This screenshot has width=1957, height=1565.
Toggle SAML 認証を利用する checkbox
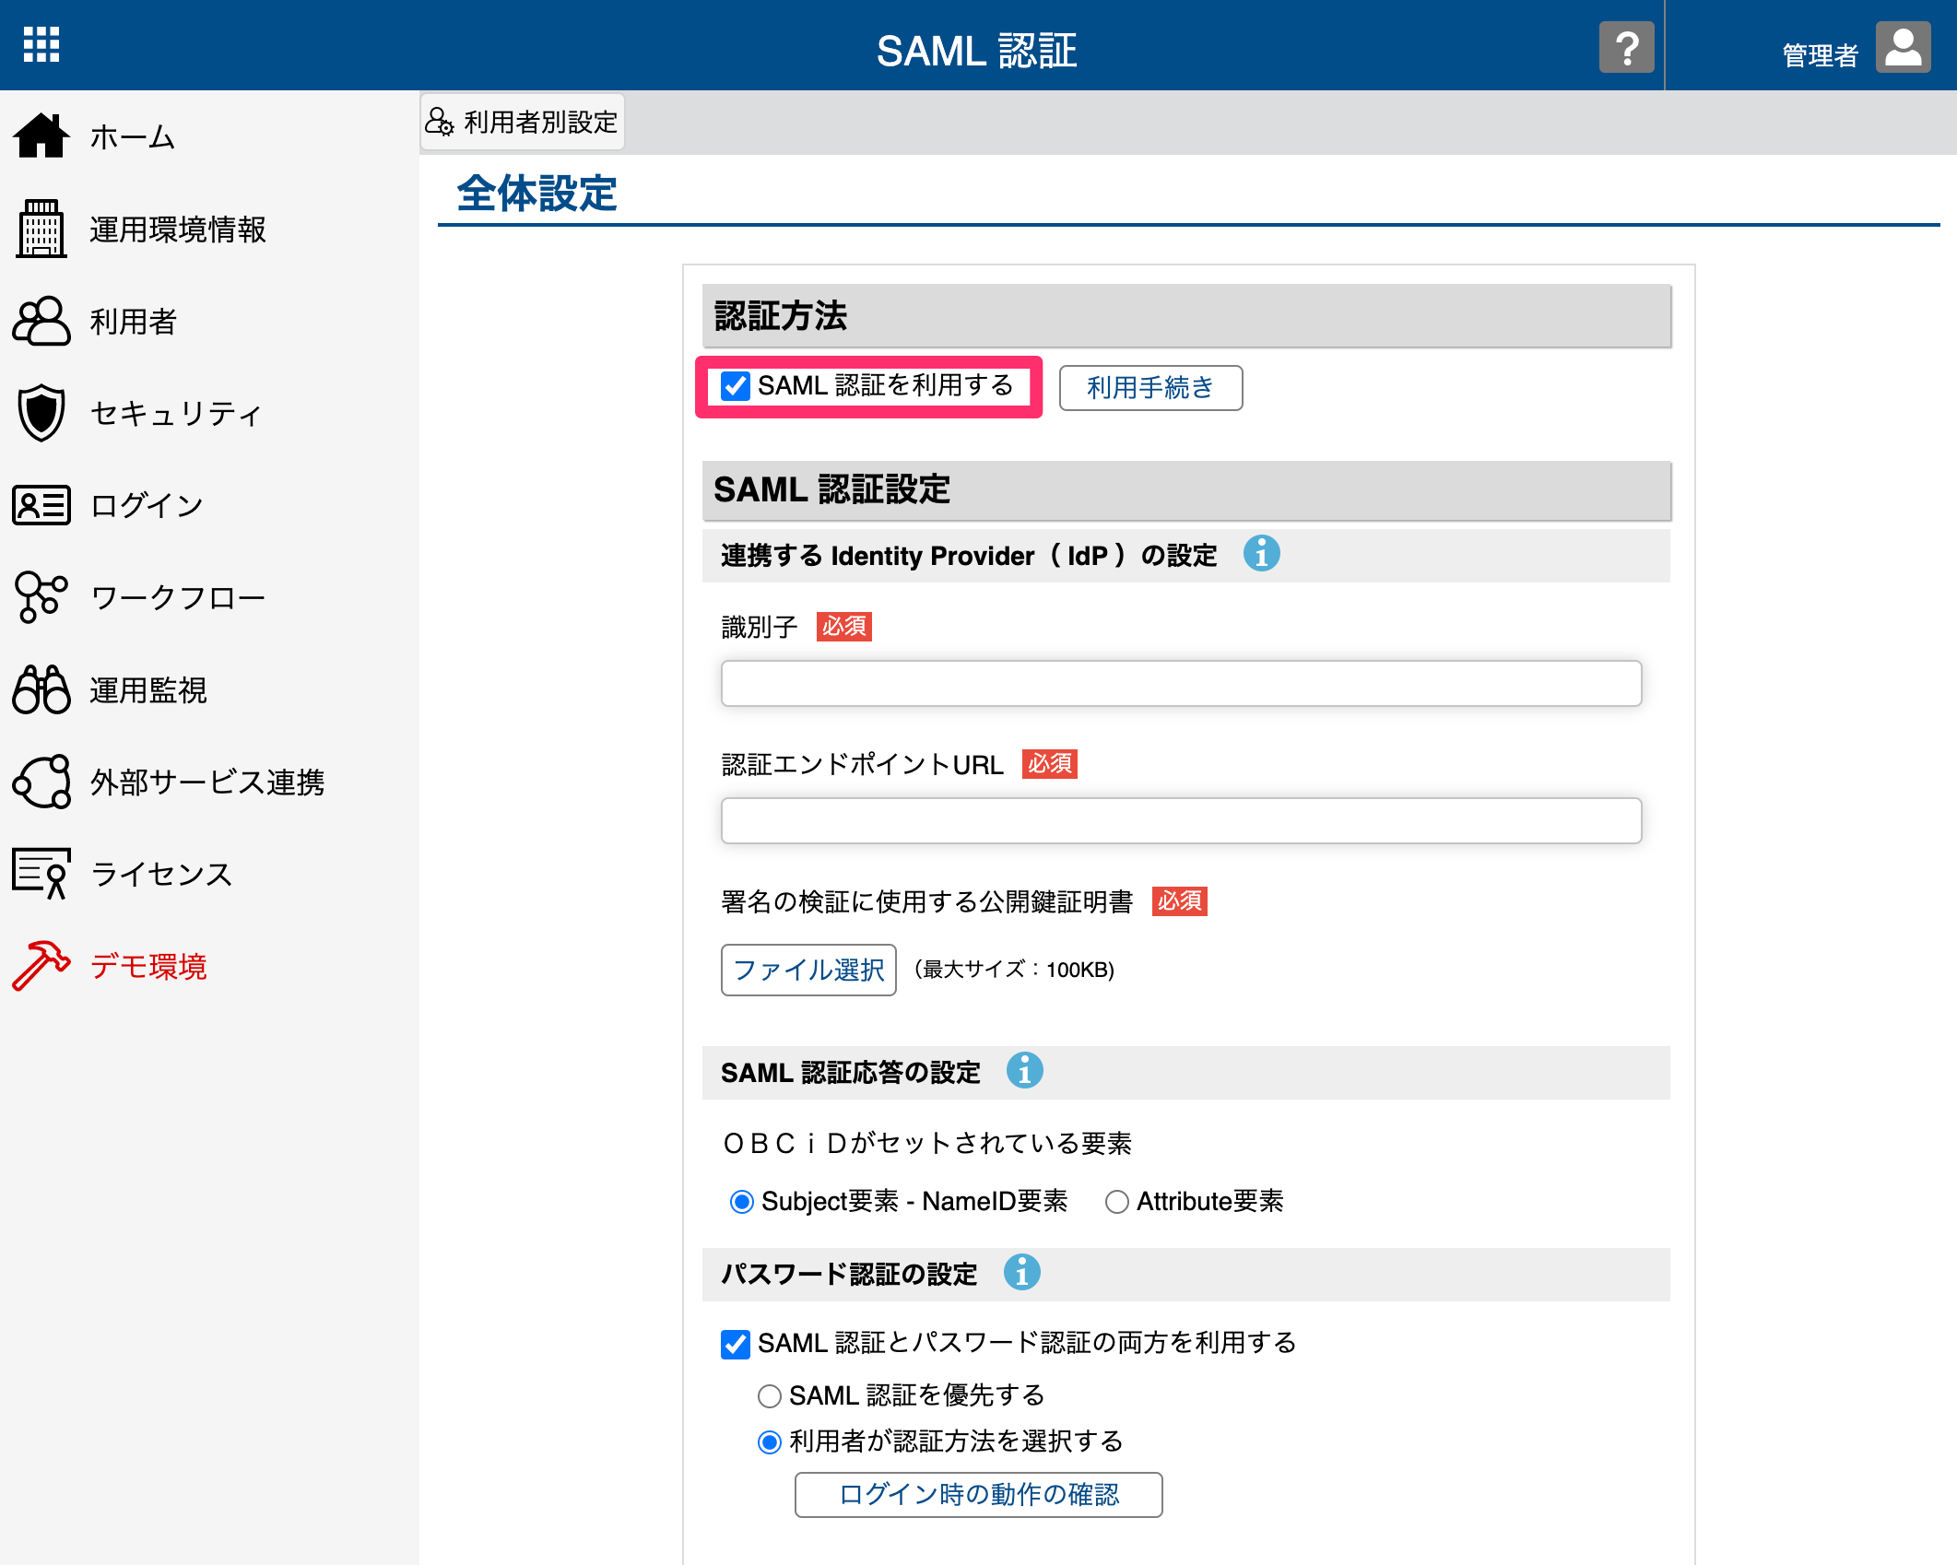[735, 386]
